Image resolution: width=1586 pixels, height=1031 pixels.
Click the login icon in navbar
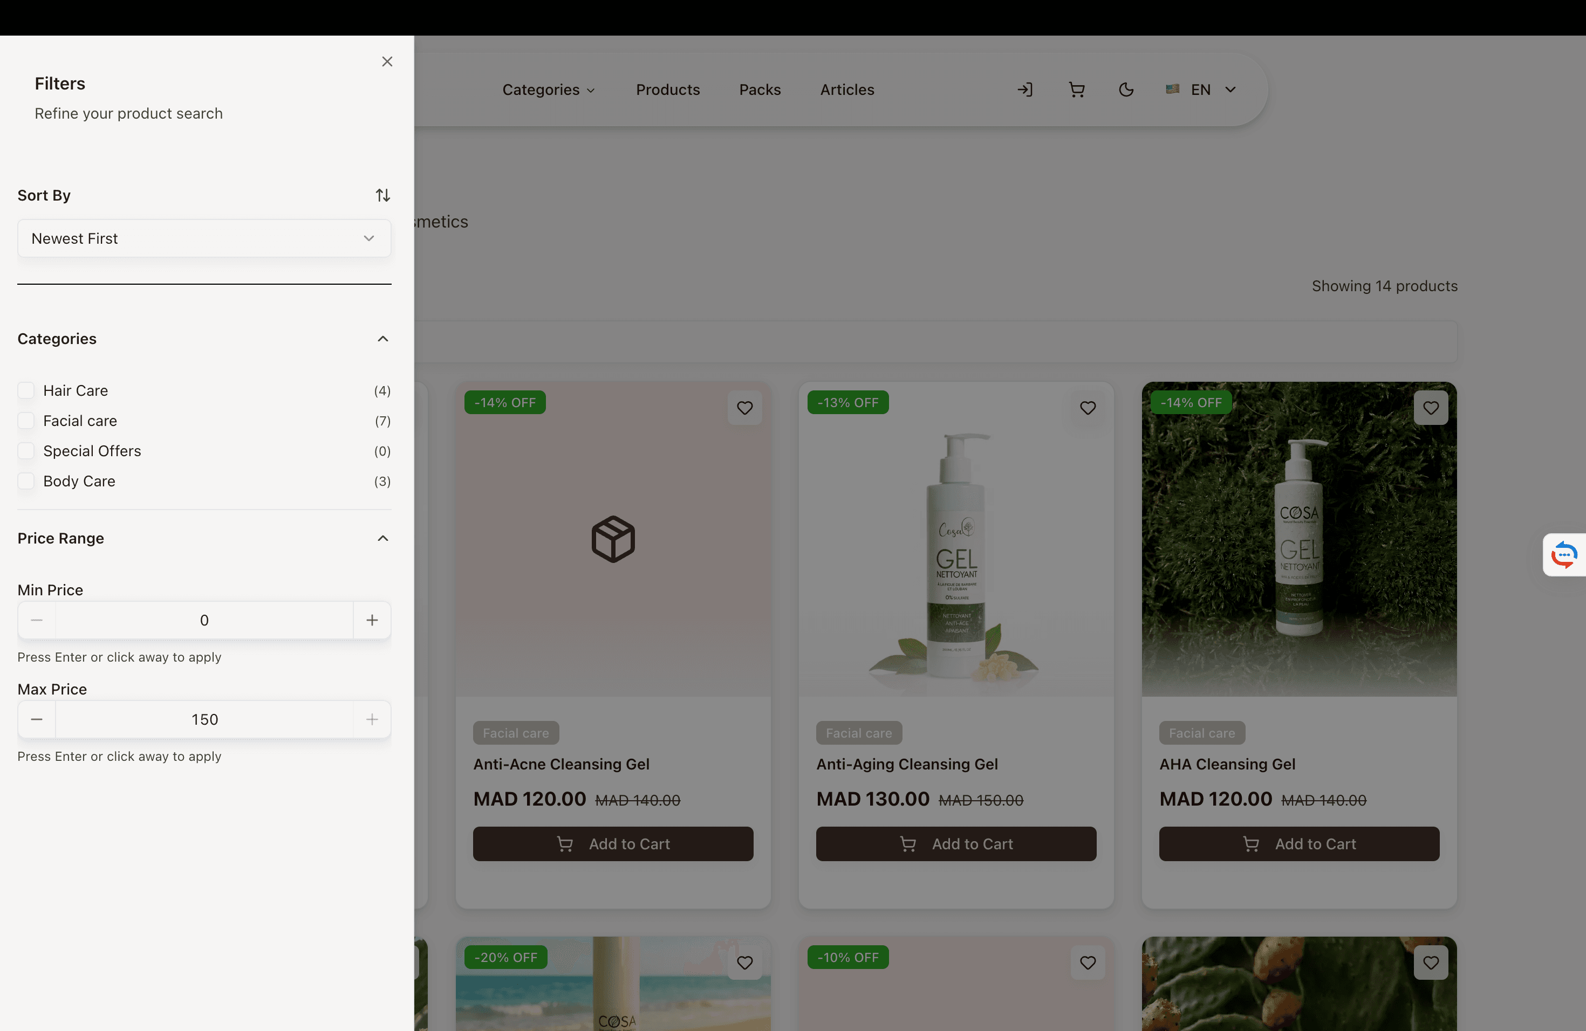pos(1025,90)
